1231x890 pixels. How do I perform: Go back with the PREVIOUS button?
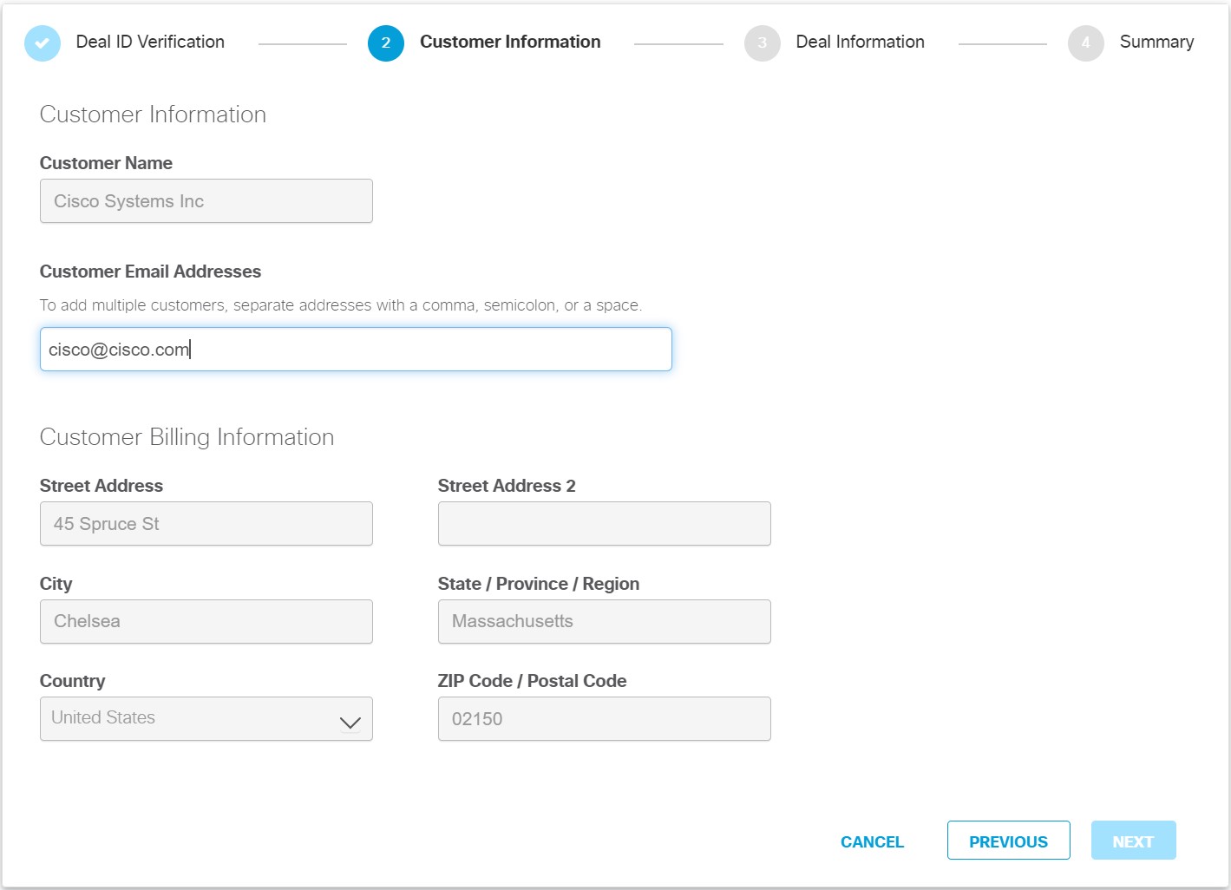1008,841
